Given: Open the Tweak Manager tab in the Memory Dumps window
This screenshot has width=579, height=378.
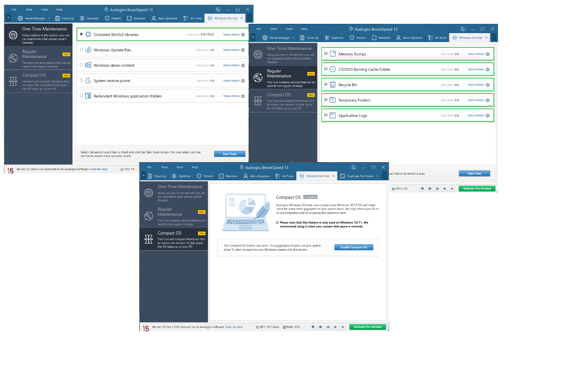Looking at the screenshot, I should (276, 38).
